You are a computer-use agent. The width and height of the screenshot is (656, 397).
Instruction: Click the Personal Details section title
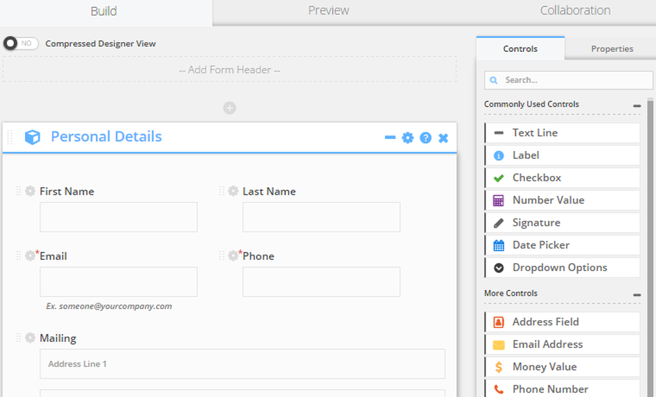coord(106,136)
